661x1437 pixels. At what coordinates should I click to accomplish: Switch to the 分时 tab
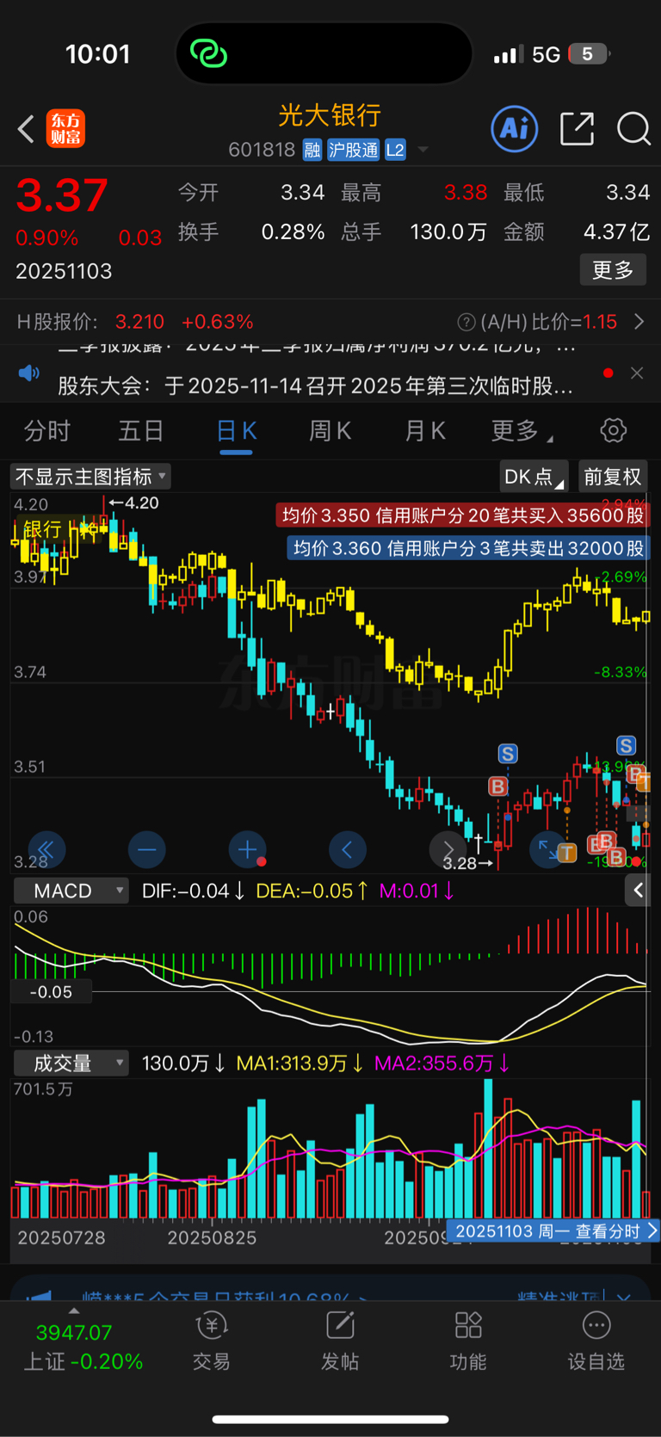point(46,430)
